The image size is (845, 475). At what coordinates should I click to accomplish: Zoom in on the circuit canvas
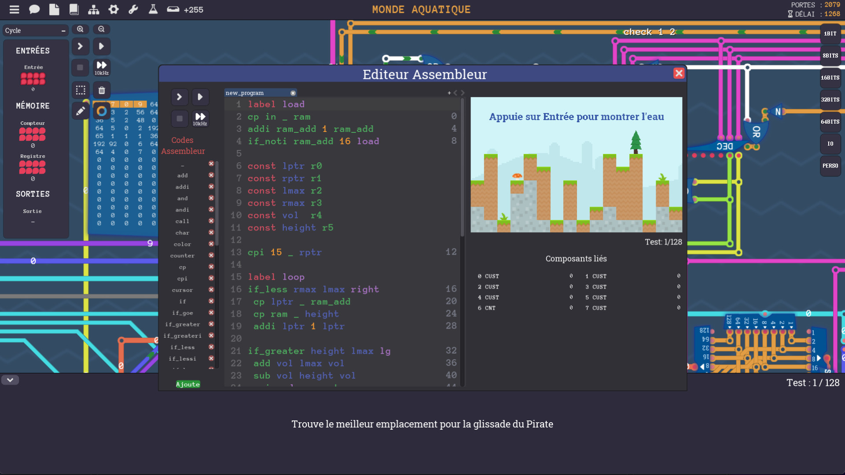(80, 29)
